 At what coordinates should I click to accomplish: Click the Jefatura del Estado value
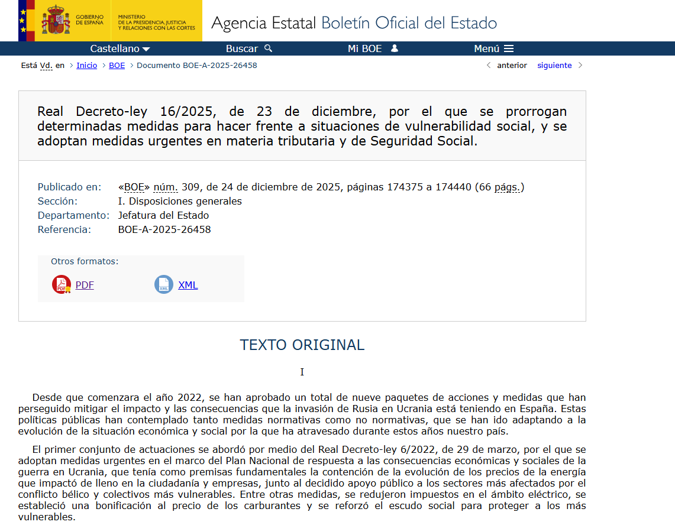pyautogui.click(x=164, y=216)
